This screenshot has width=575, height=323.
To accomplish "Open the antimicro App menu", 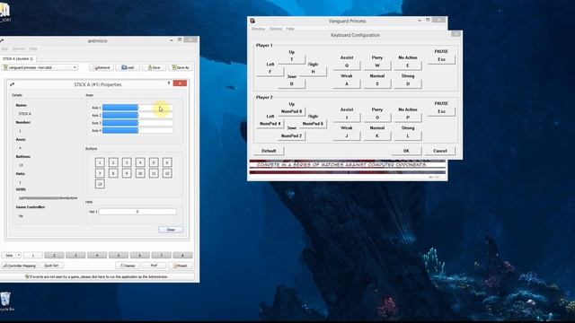I will [x=4, y=48].
